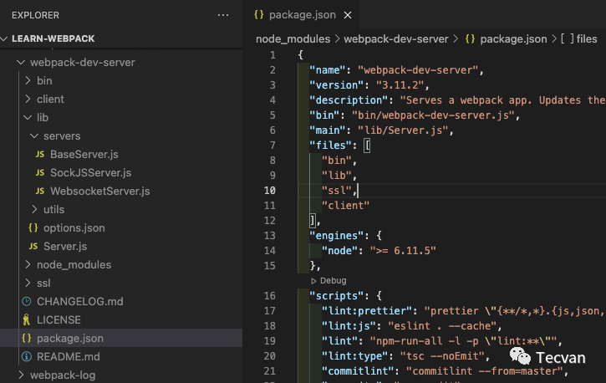Collapse the webpack-dev-server folder chevron
The image size is (606, 383).
(x=21, y=62)
